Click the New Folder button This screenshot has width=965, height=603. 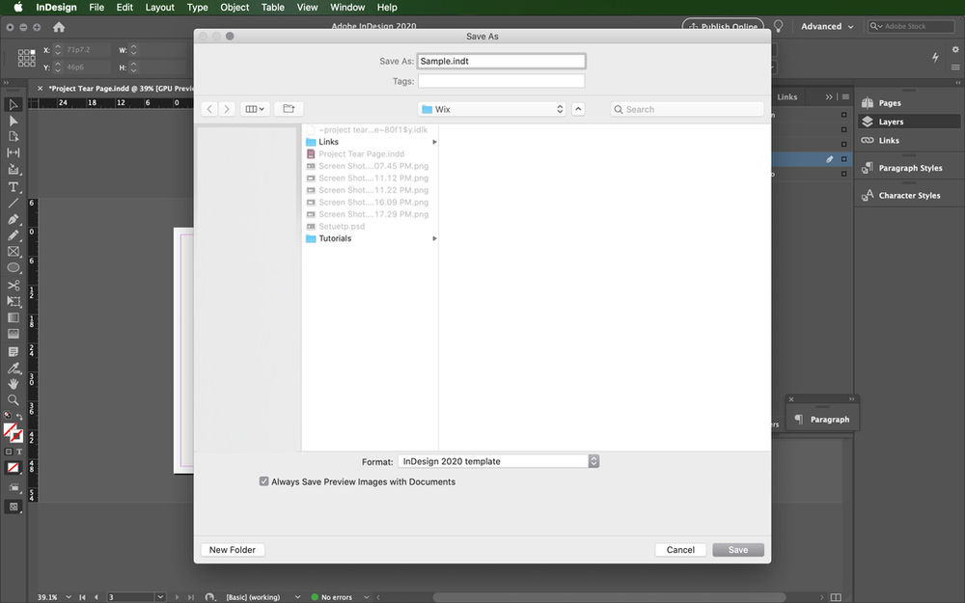click(232, 549)
